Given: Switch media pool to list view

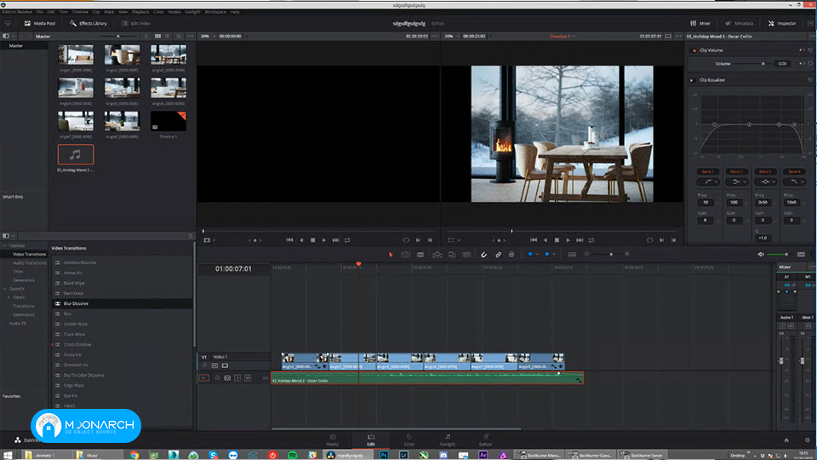Looking at the screenshot, I should click(168, 37).
